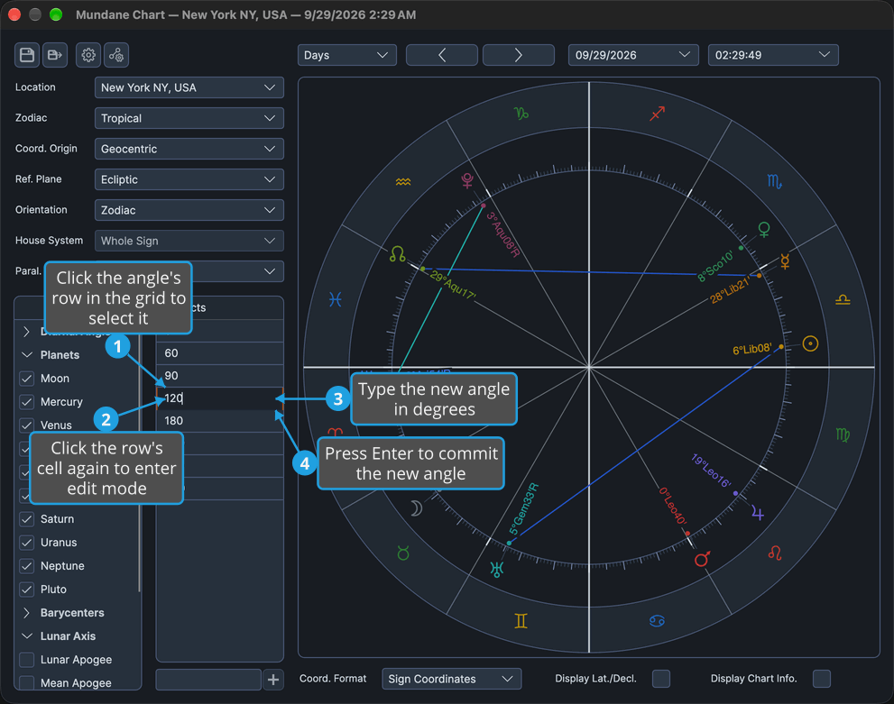Click the Mars glyph in chart
Image resolution: width=894 pixels, height=704 pixels.
coord(702,559)
